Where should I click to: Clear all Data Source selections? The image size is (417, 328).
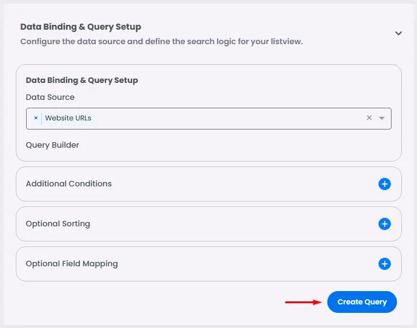coord(369,118)
